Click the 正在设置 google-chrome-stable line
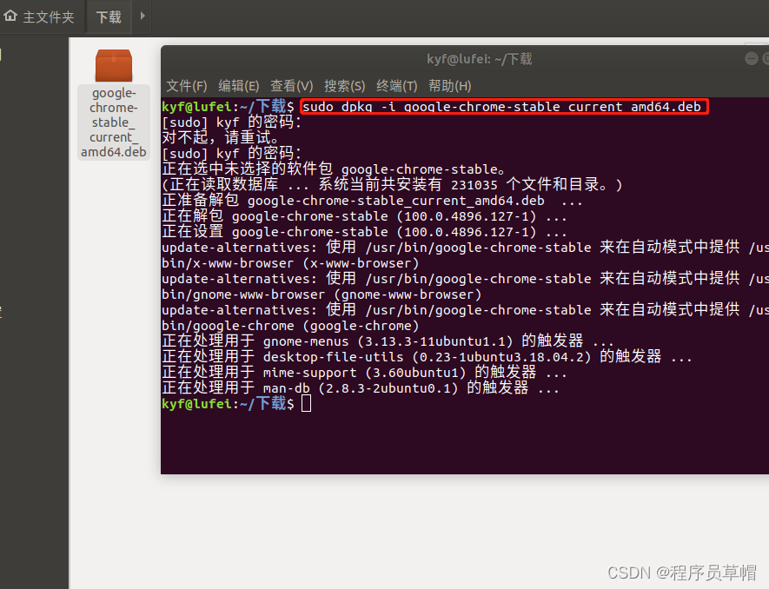The image size is (769, 589). click(364, 231)
